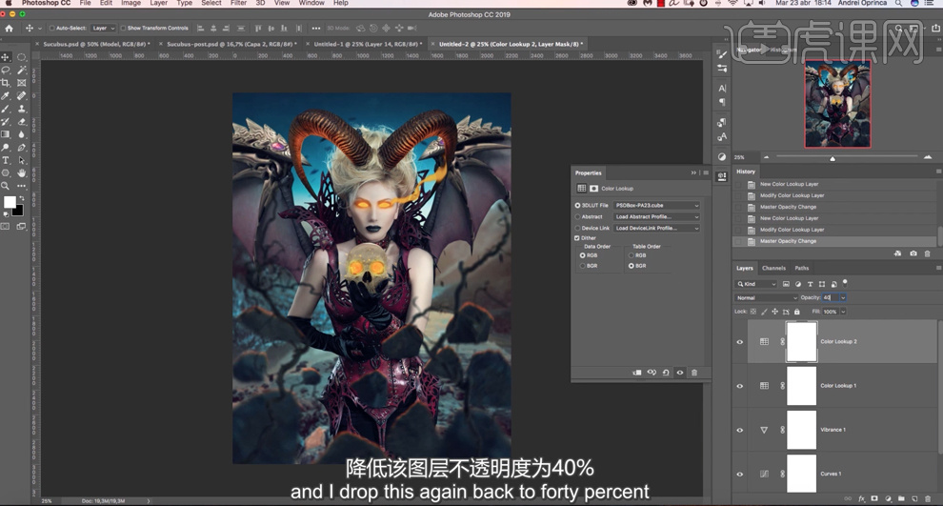Create new snapshot in History panel

tap(913, 253)
